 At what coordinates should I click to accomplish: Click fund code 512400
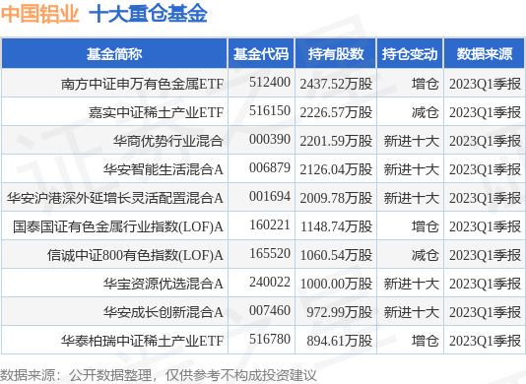pos(270,82)
